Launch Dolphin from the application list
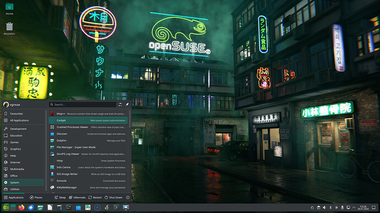Image resolution: width=380 pixels, height=213 pixels. pos(88,141)
